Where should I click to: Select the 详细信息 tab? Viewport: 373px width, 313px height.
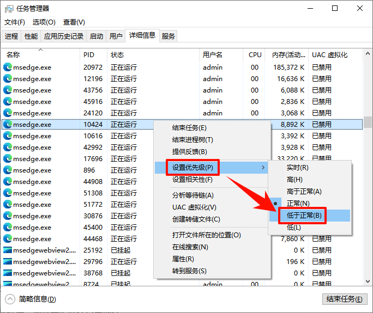[142, 35]
